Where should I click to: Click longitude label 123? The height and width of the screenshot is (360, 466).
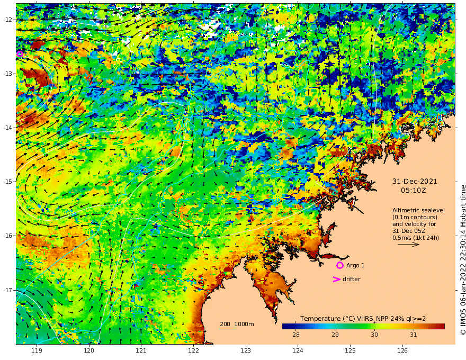pos(246,351)
